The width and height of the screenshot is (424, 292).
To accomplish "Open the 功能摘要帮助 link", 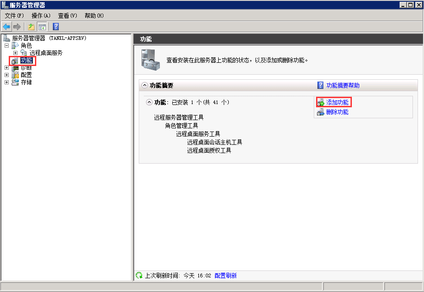I will tap(343, 85).
